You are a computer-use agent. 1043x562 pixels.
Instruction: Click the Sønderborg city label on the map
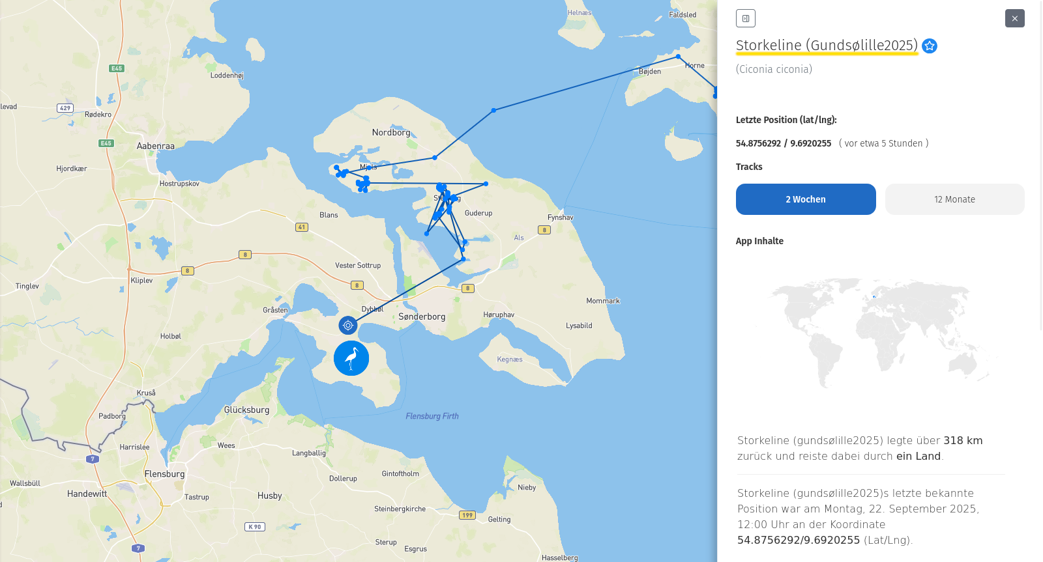[x=422, y=317]
